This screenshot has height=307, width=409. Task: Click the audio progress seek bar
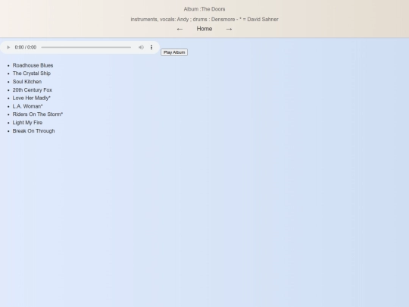click(x=86, y=47)
